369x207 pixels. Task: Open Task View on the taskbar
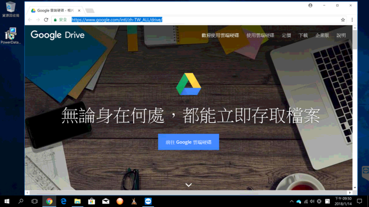[34, 201]
